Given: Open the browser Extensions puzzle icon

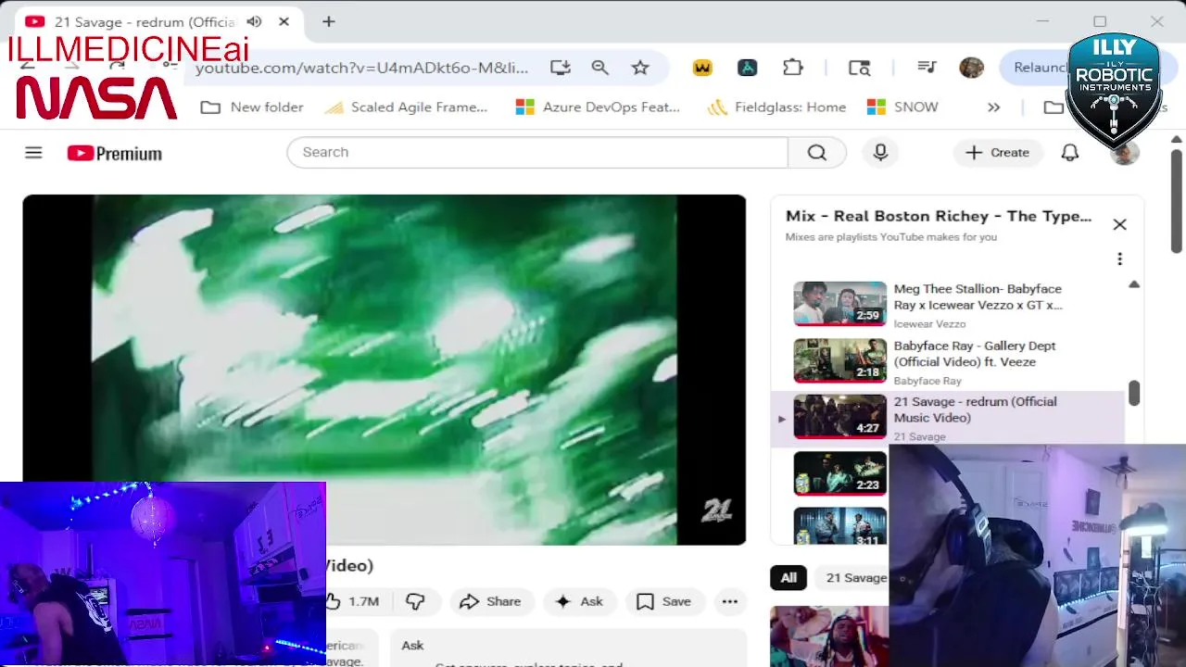Looking at the screenshot, I should [x=793, y=68].
